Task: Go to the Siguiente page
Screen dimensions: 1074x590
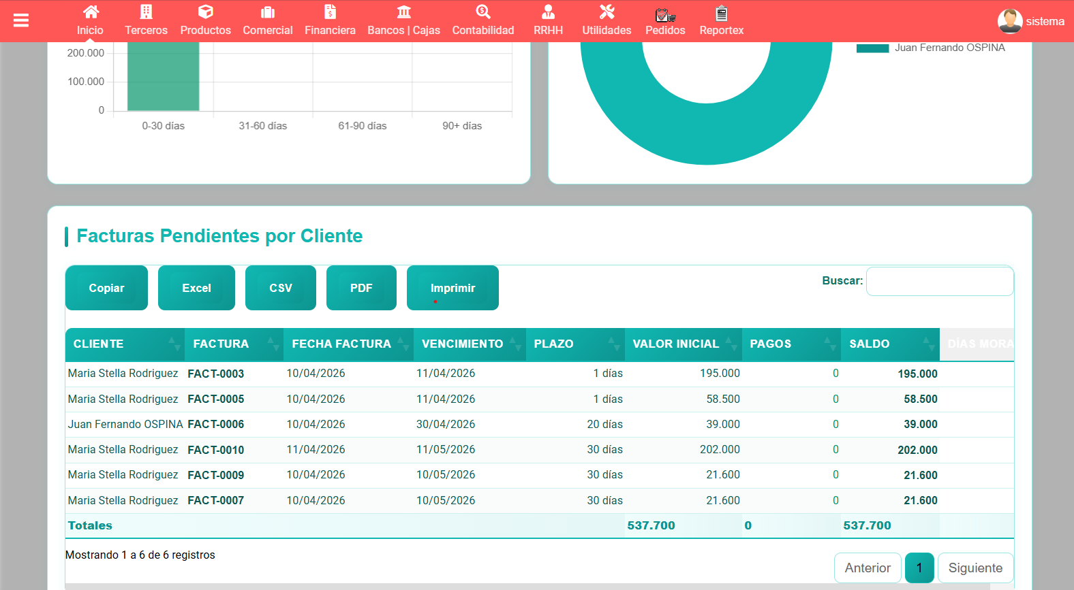Action: pos(975,568)
